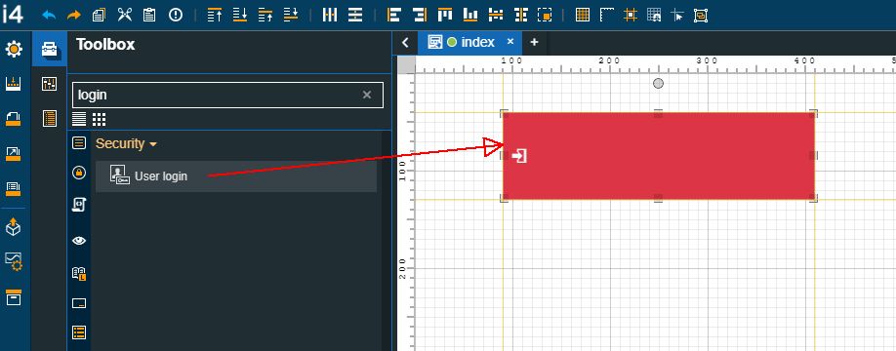The height and width of the screenshot is (351, 896).
Task: Click the red login button on canvas
Action: point(658,155)
